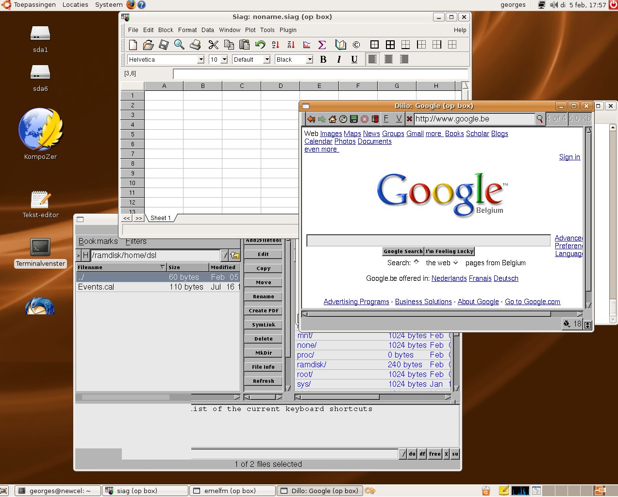Screen dimensions: 618x497
Task: Click the MkDir button in emelfm
Action: (264, 353)
